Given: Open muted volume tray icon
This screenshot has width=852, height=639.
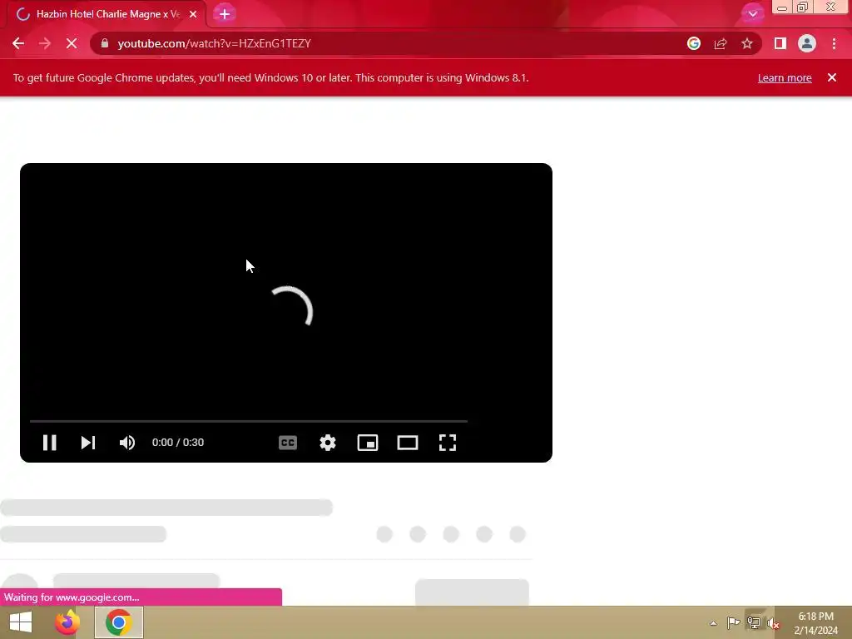Looking at the screenshot, I should coord(773,624).
